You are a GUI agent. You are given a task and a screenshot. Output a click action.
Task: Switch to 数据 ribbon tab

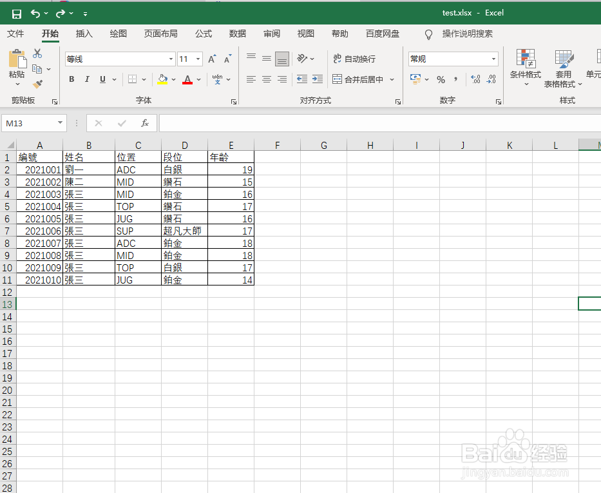click(238, 34)
